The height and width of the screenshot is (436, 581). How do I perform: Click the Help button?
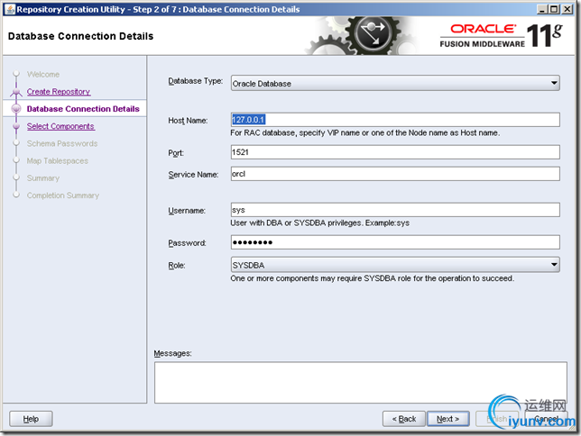(31, 419)
